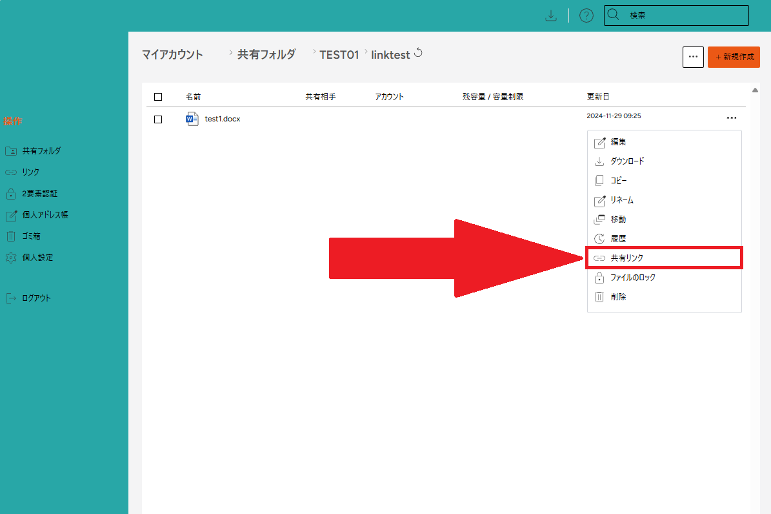Click the scrollbar up arrow on the file list
Image resolution: width=771 pixels, height=514 pixels.
[755, 90]
